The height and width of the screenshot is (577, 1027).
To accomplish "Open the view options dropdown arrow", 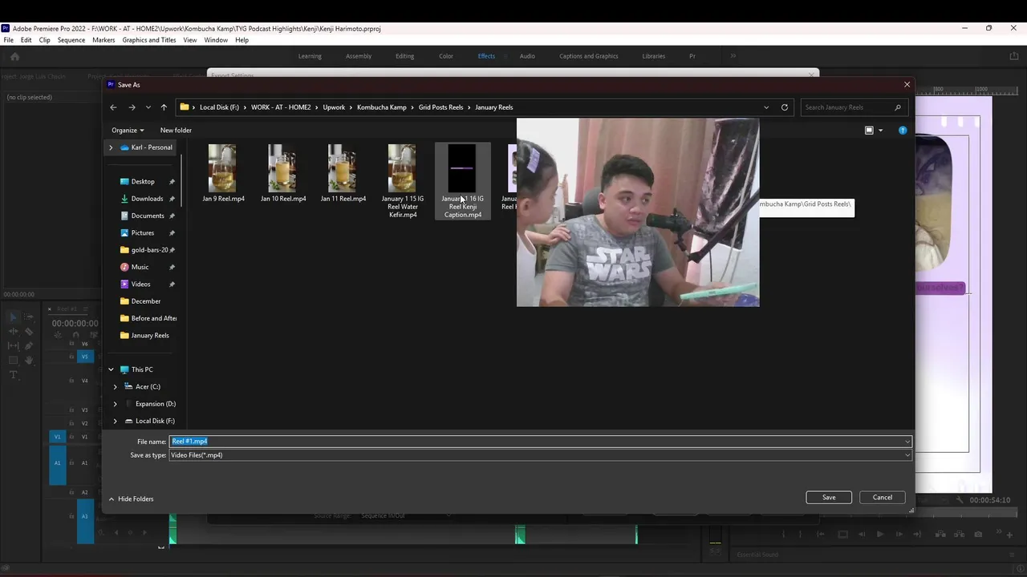I will click(x=880, y=130).
